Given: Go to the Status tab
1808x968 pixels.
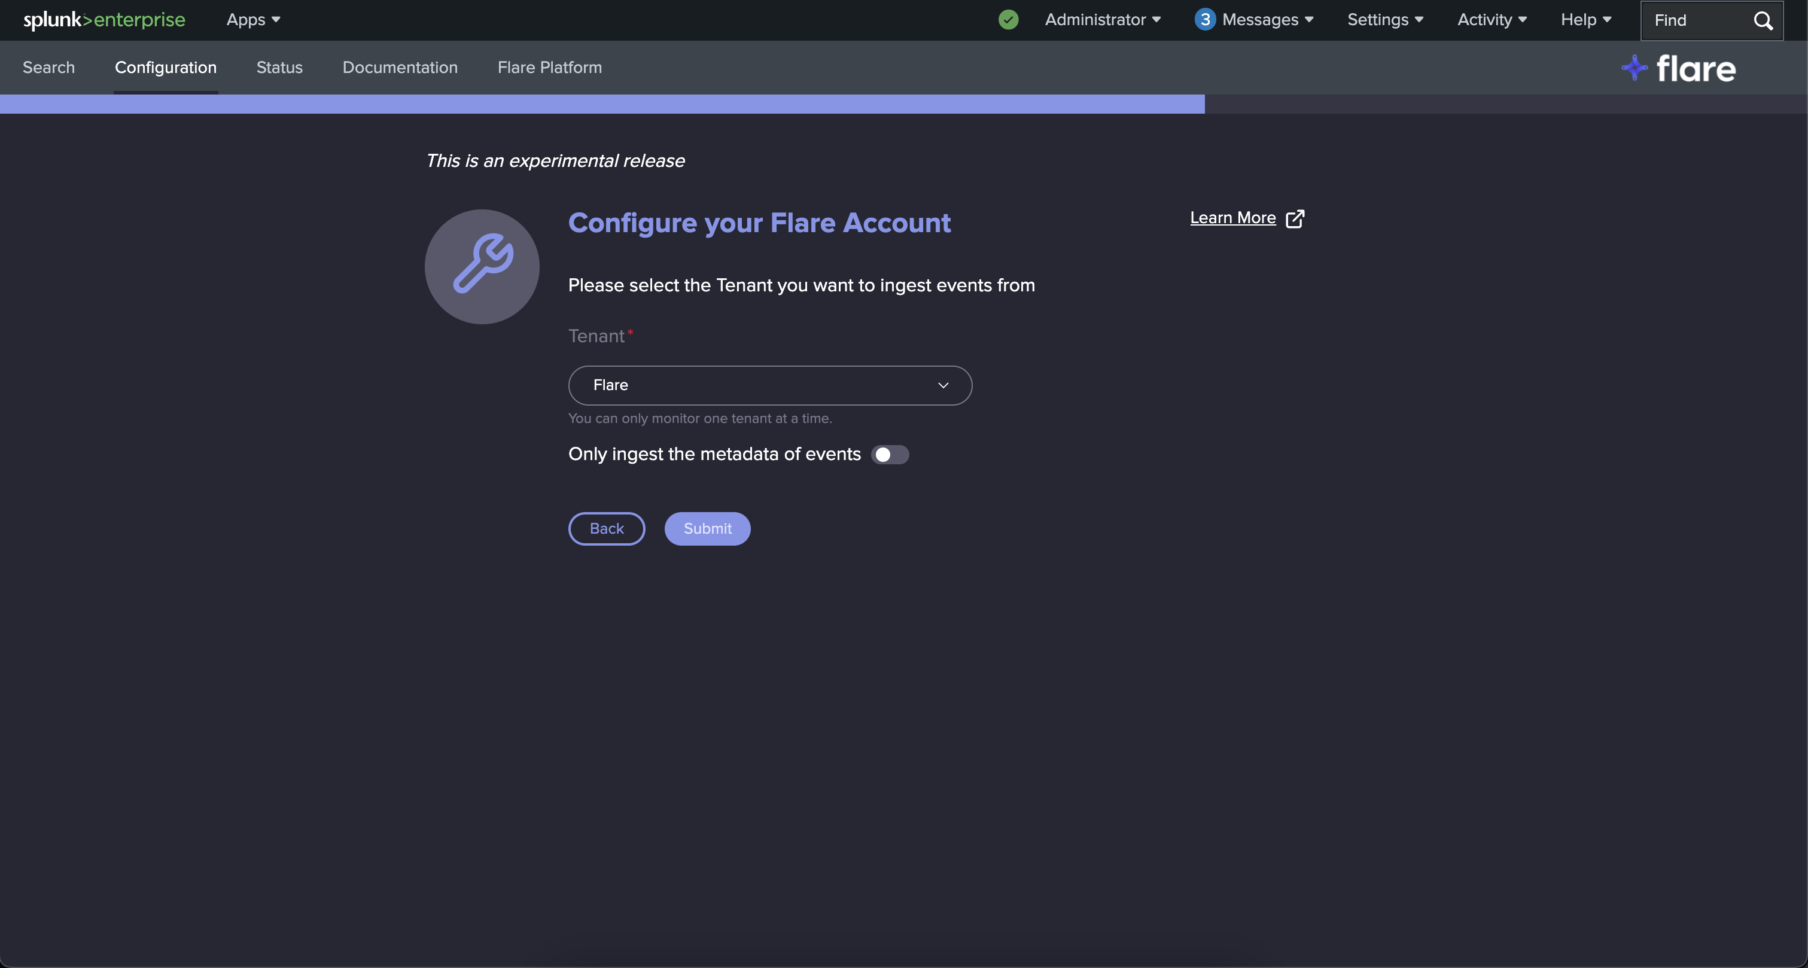Looking at the screenshot, I should [279, 68].
